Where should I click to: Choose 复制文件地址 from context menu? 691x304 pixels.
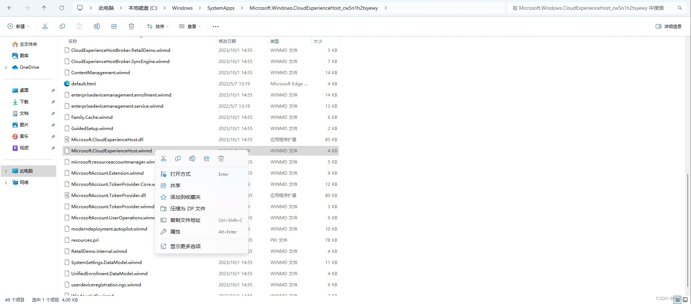[202, 220]
